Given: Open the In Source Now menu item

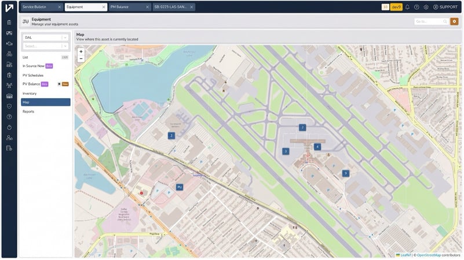Looking at the screenshot, I should coord(46,66).
